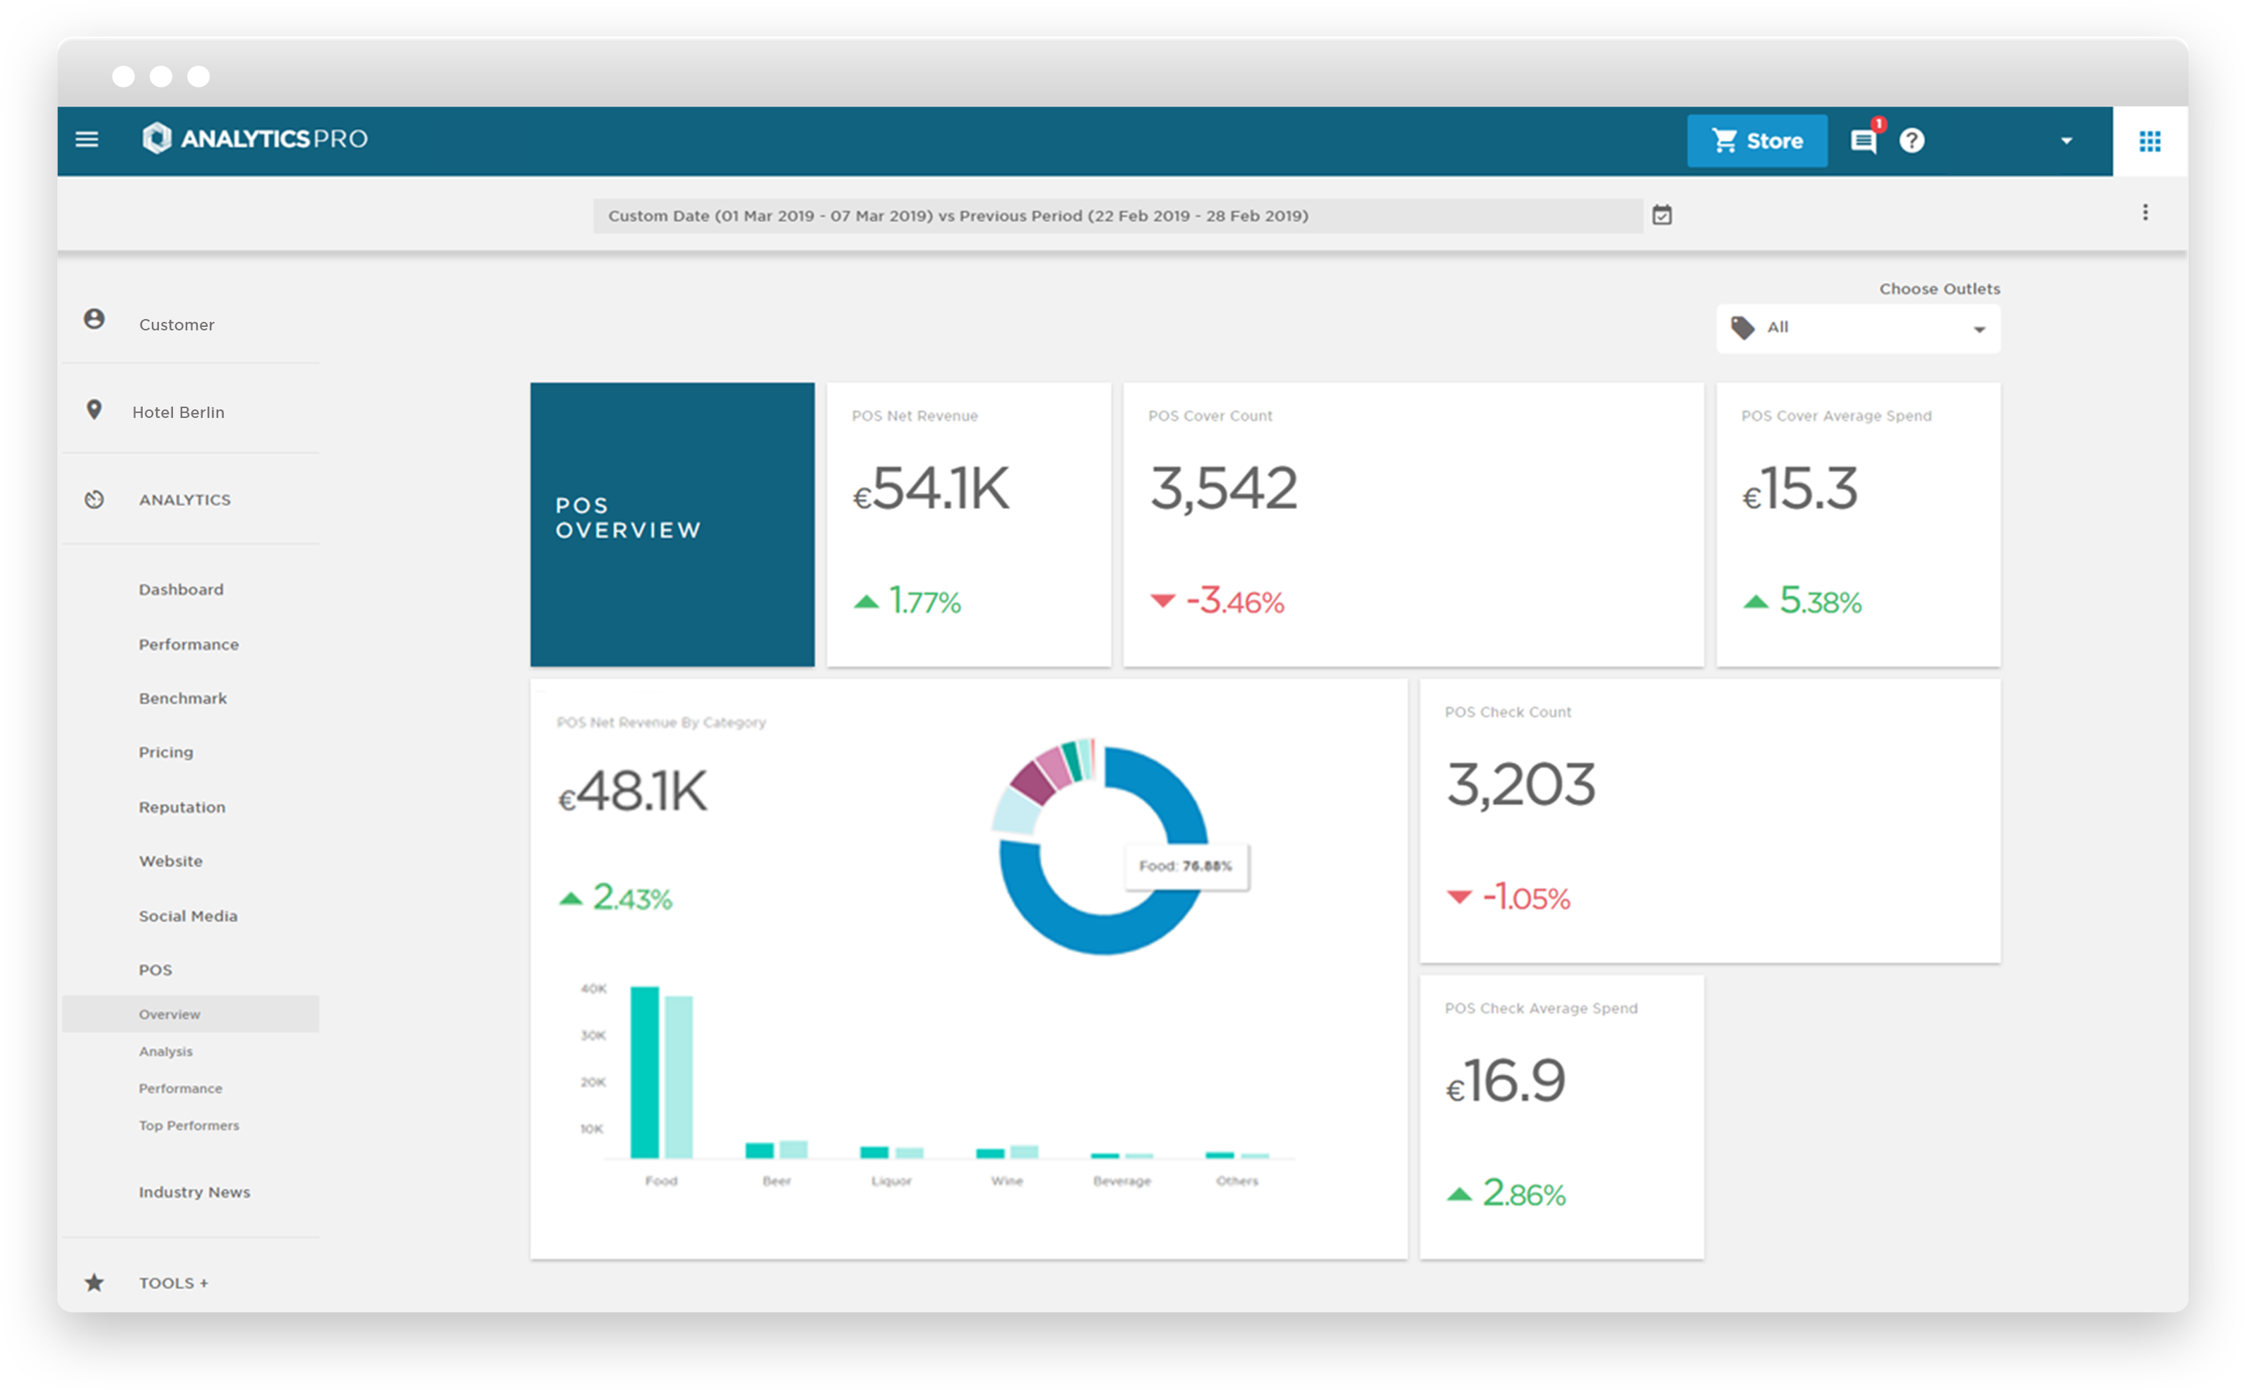Expand the TOOLS + section
The height and width of the screenshot is (1390, 2245).
tap(174, 1283)
